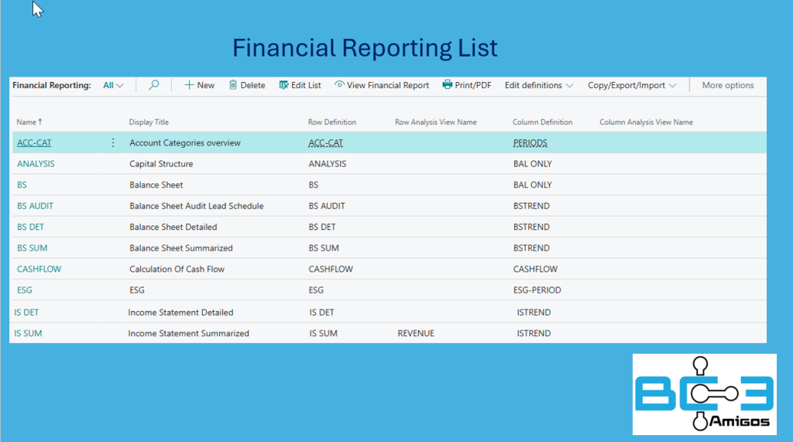Image resolution: width=793 pixels, height=442 pixels.
Task: Sort by the Name column header
Action: (x=29, y=122)
